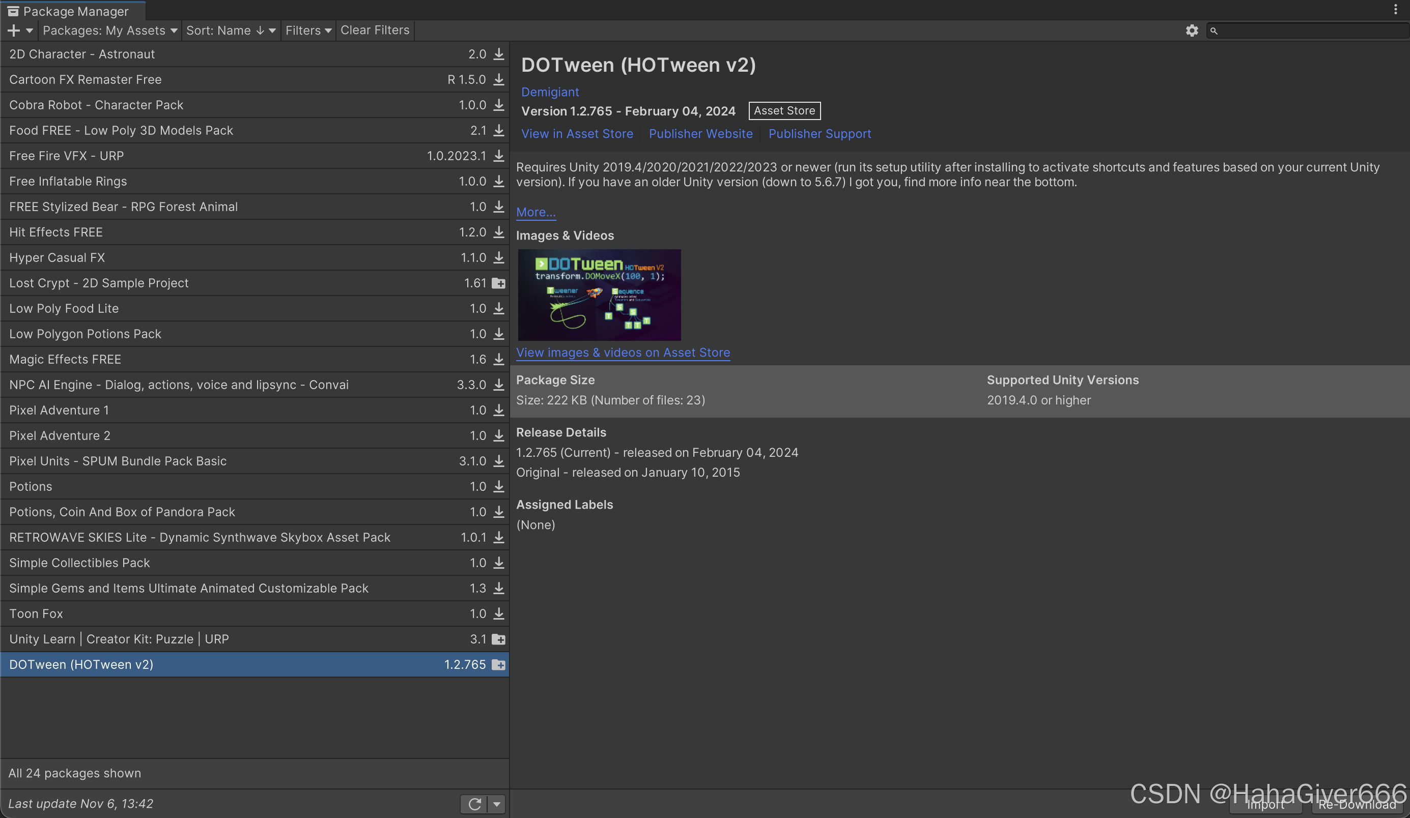The image size is (1410, 818).
Task: Click the download icon for 2D Character Astronaut
Action: pos(498,54)
